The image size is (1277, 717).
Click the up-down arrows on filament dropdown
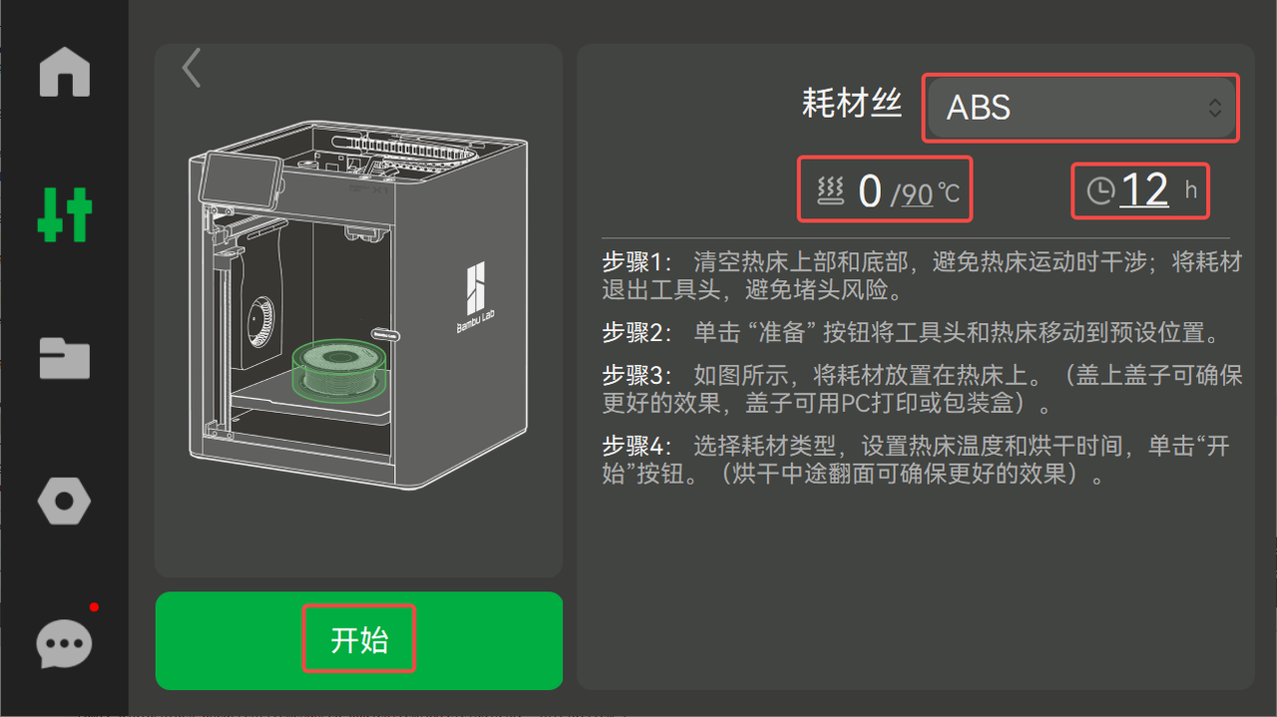tap(1214, 108)
